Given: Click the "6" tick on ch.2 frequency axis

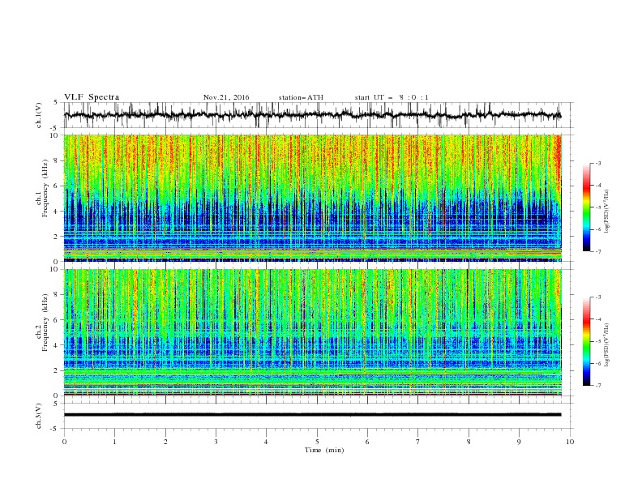Looking at the screenshot, I should [57, 319].
